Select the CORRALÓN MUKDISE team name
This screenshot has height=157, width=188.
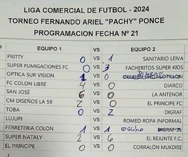157,147
